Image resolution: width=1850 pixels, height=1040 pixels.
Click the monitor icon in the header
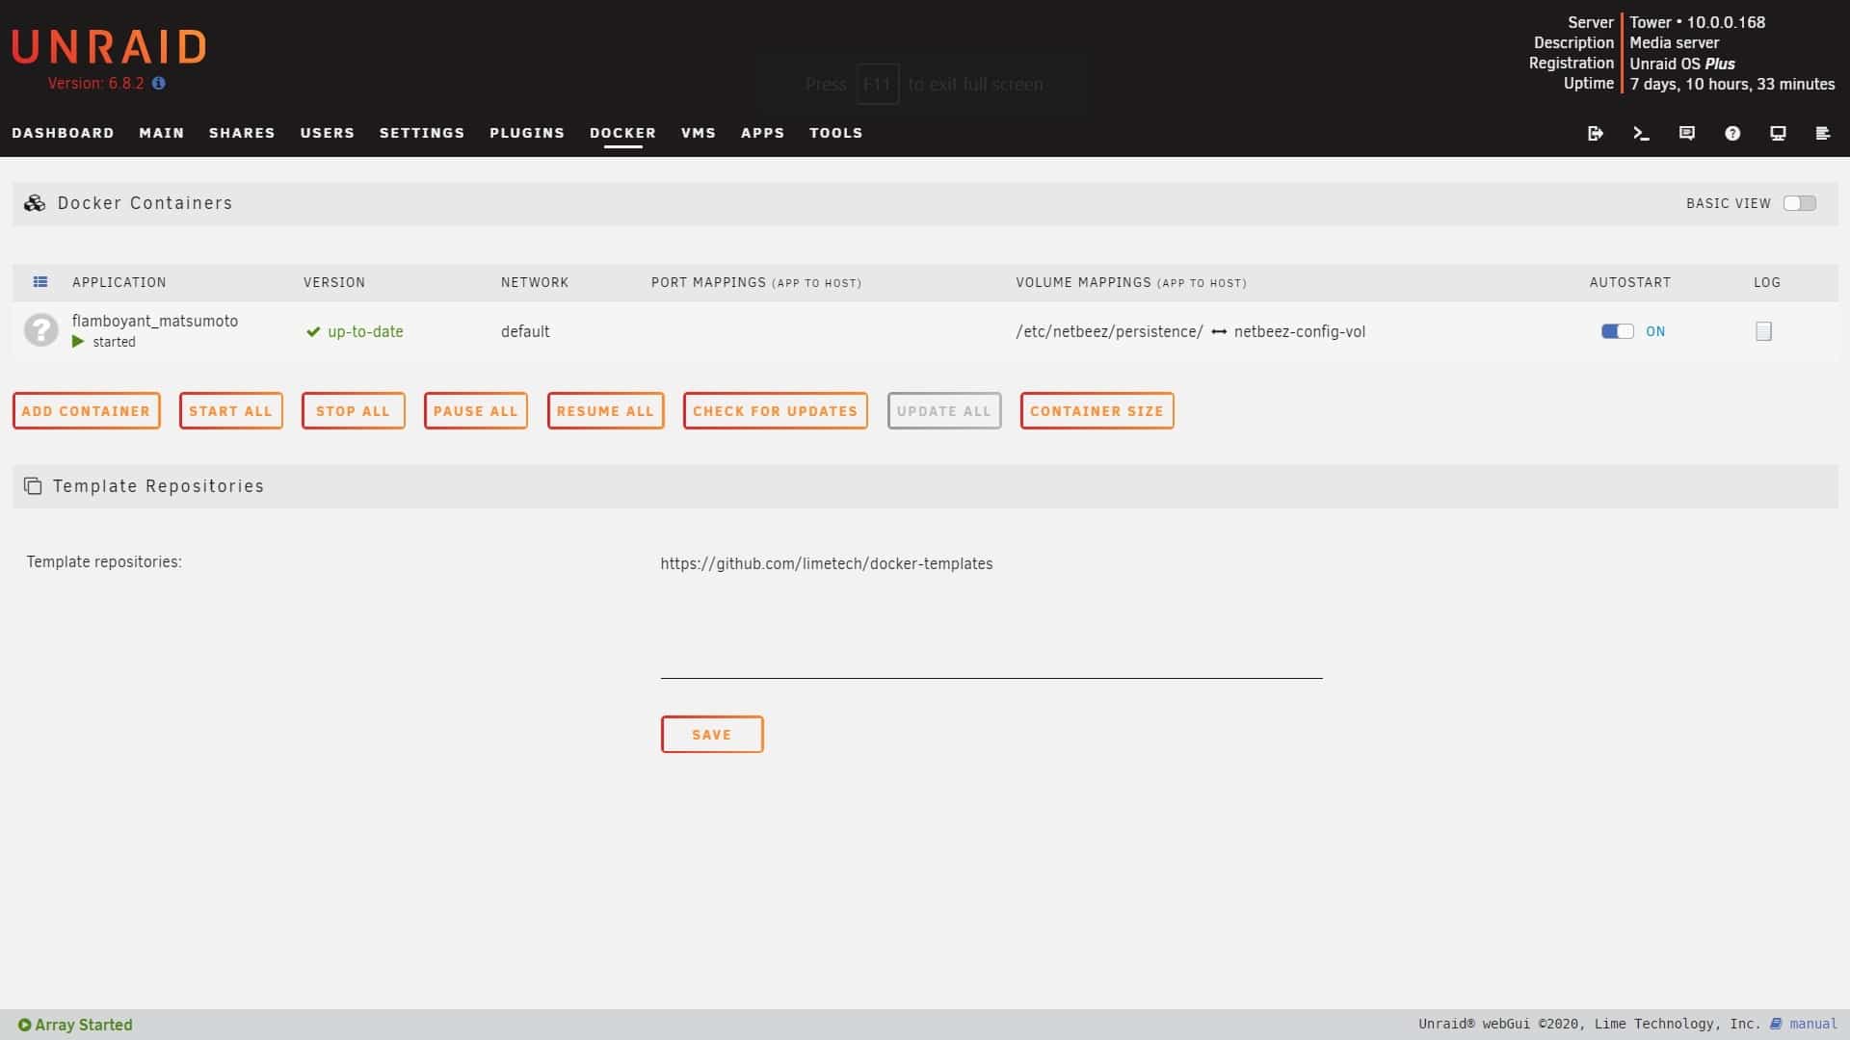pyautogui.click(x=1778, y=134)
